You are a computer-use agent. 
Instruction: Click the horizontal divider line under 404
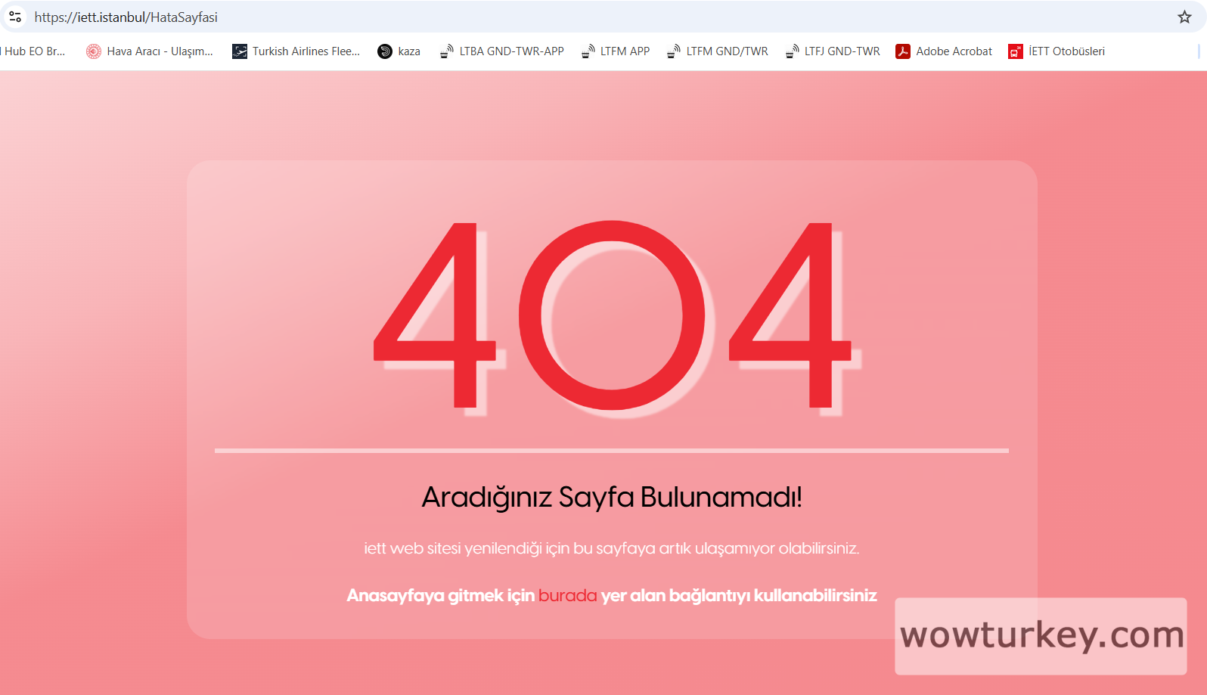[611, 451]
